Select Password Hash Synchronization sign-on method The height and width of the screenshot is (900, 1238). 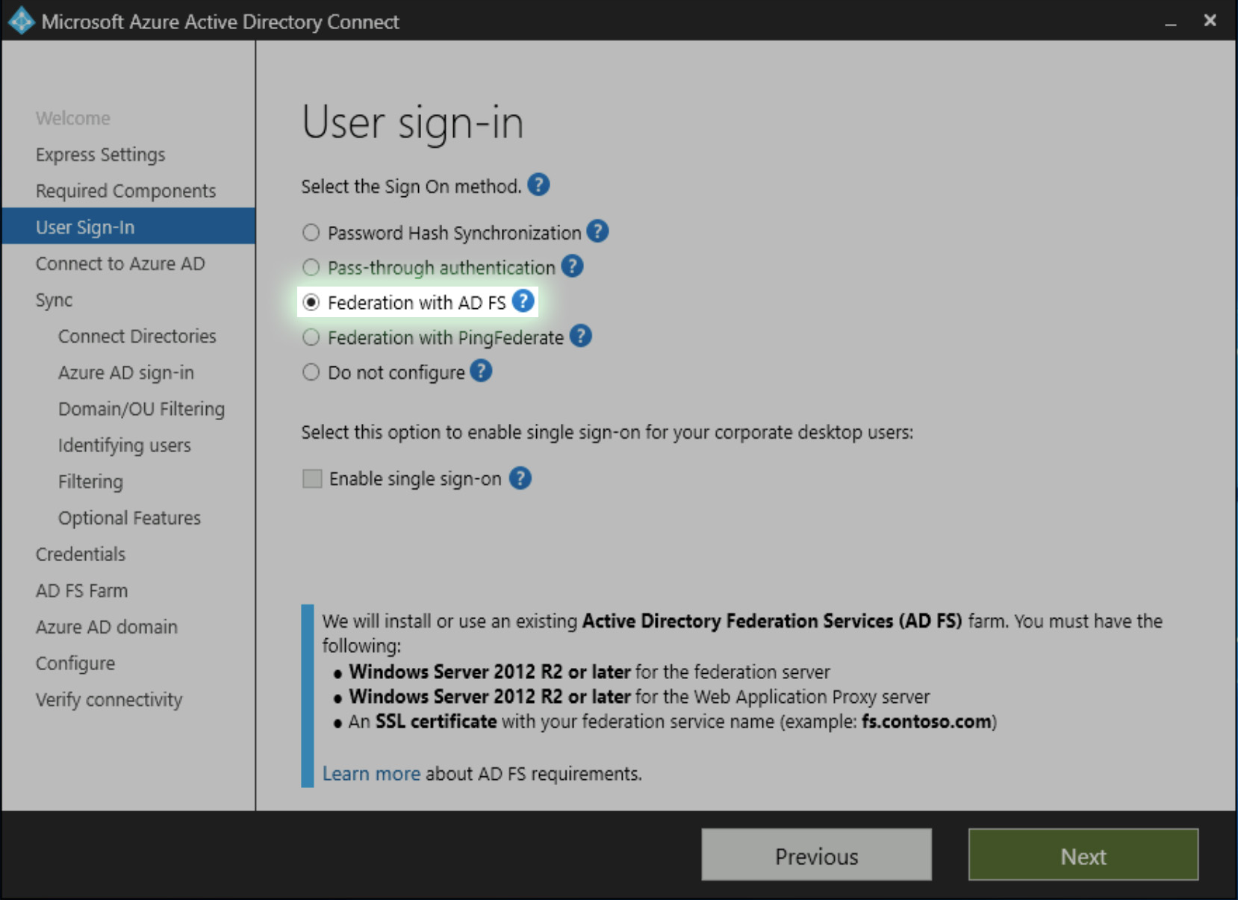(x=311, y=232)
